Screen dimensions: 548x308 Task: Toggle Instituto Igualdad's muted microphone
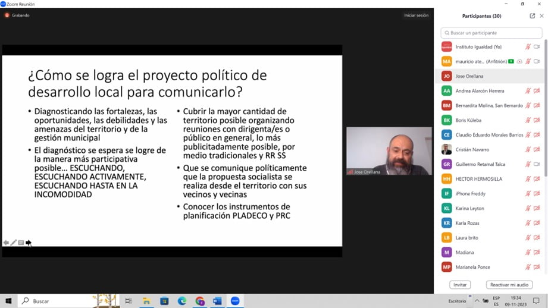(528, 47)
